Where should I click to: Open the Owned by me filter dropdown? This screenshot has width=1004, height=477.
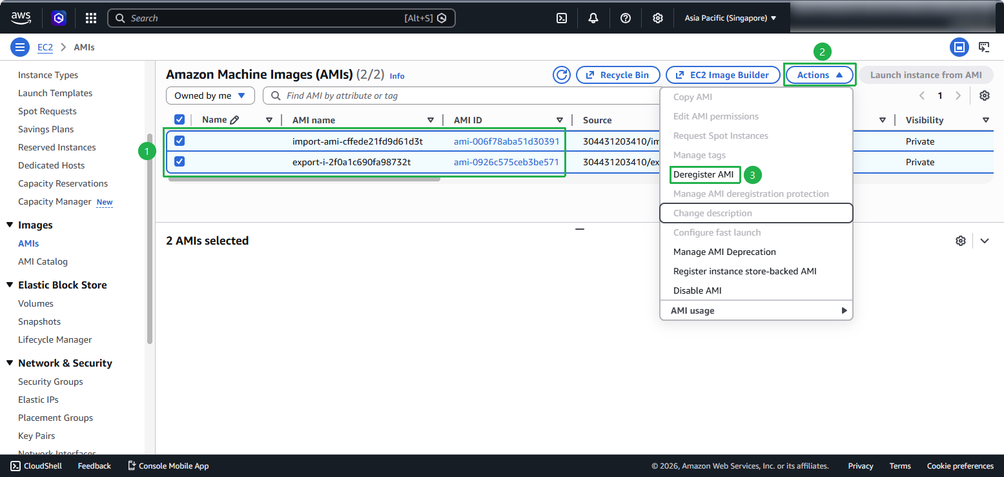(x=210, y=96)
